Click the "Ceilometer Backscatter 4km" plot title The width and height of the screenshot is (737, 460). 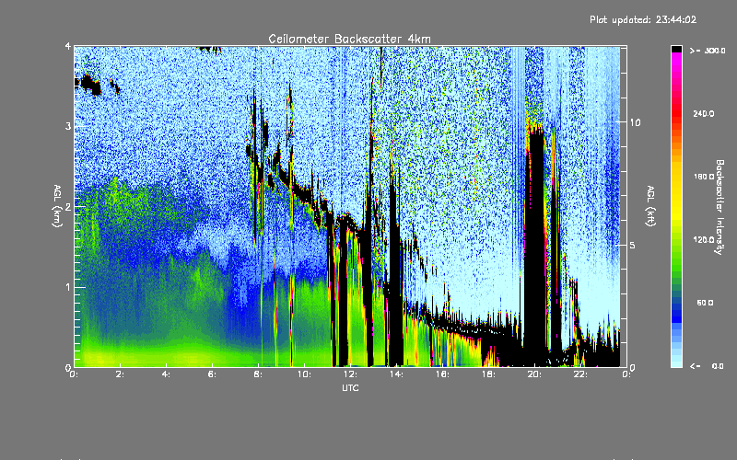coord(349,39)
